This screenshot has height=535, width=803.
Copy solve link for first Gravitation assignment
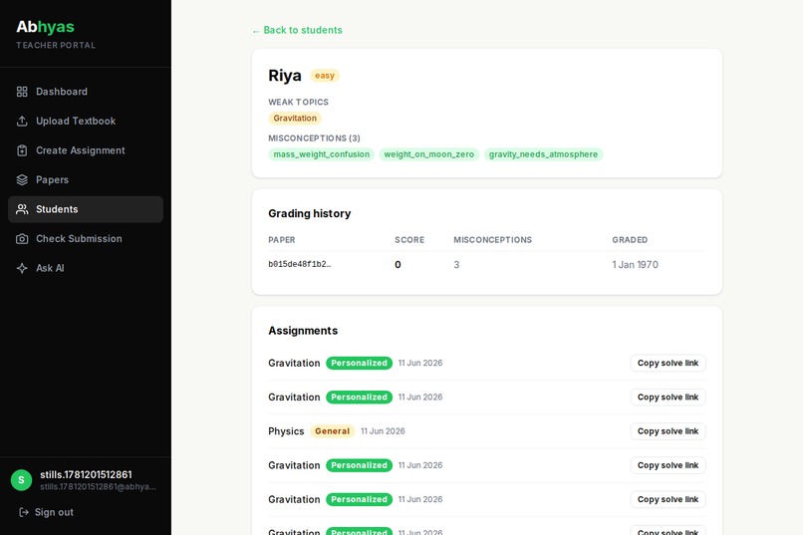click(x=668, y=363)
